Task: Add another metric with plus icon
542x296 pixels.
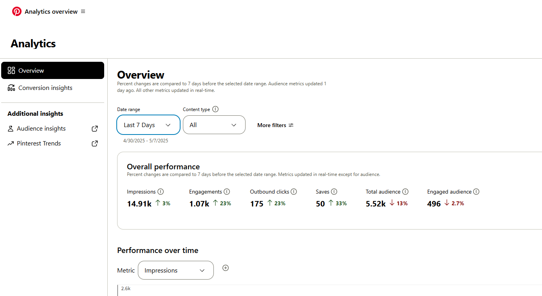Action: (x=226, y=268)
